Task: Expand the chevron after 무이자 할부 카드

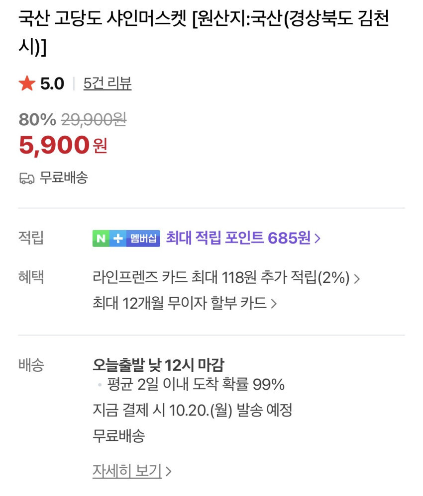Action: (x=274, y=304)
